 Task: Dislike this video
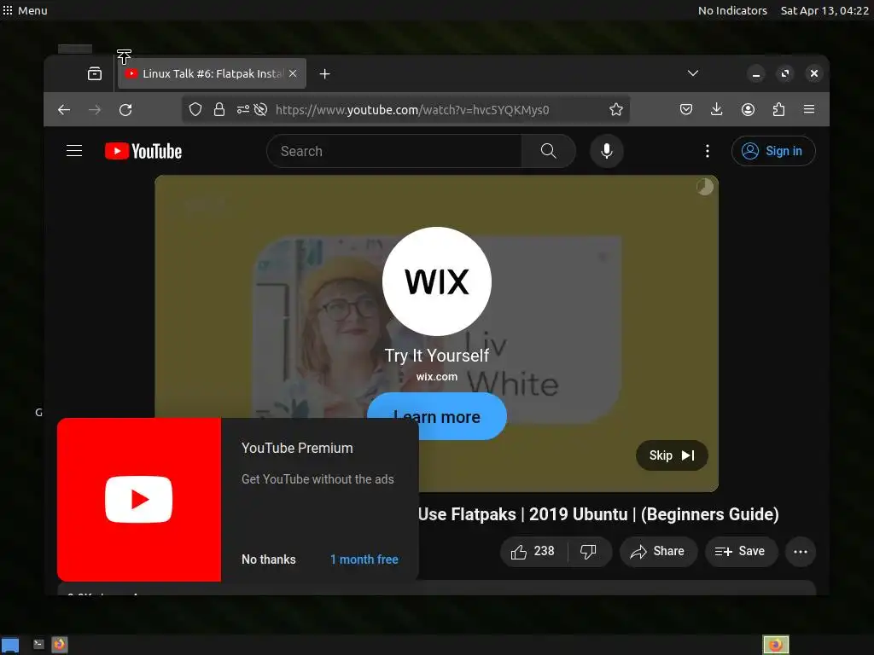click(589, 552)
